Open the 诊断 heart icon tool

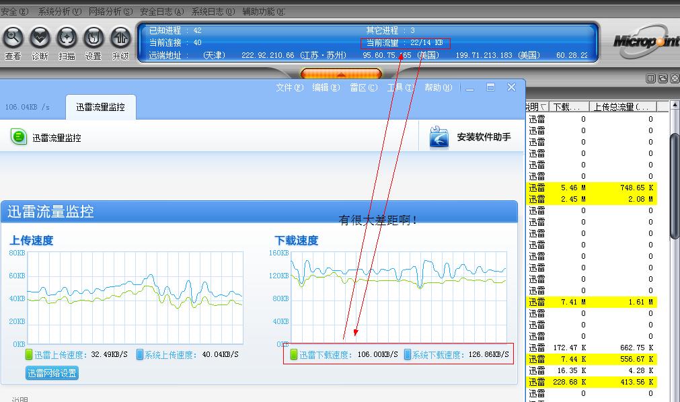40,38
